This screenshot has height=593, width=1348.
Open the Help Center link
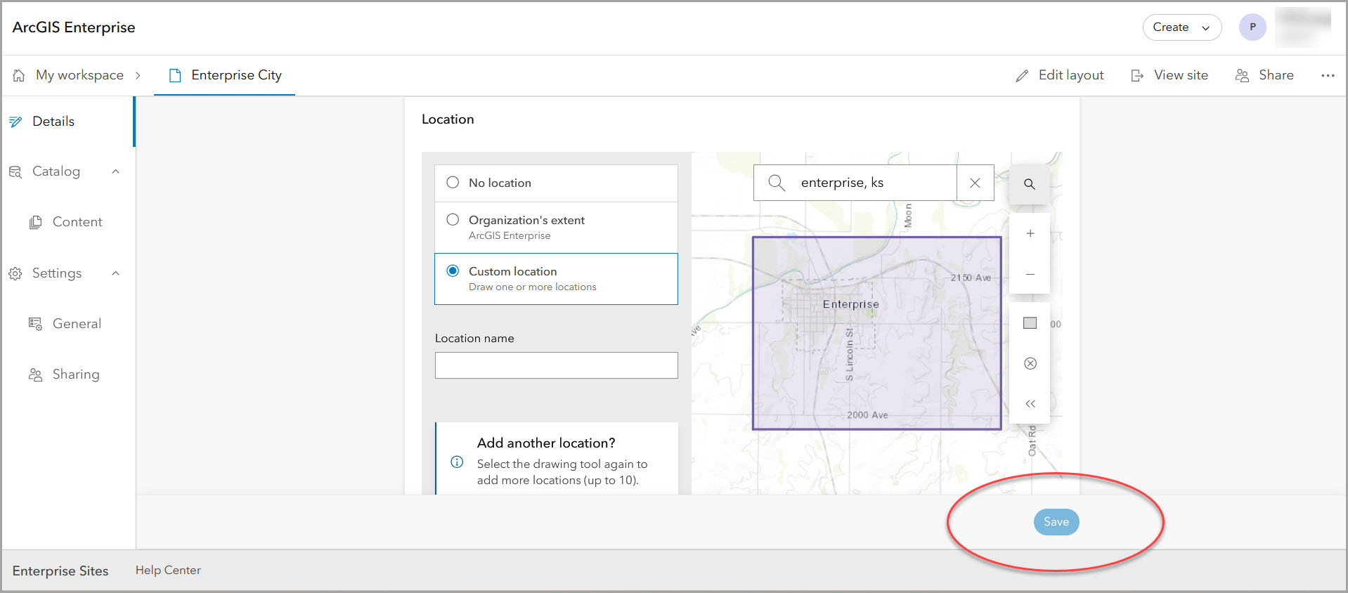click(x=168, y=571)
